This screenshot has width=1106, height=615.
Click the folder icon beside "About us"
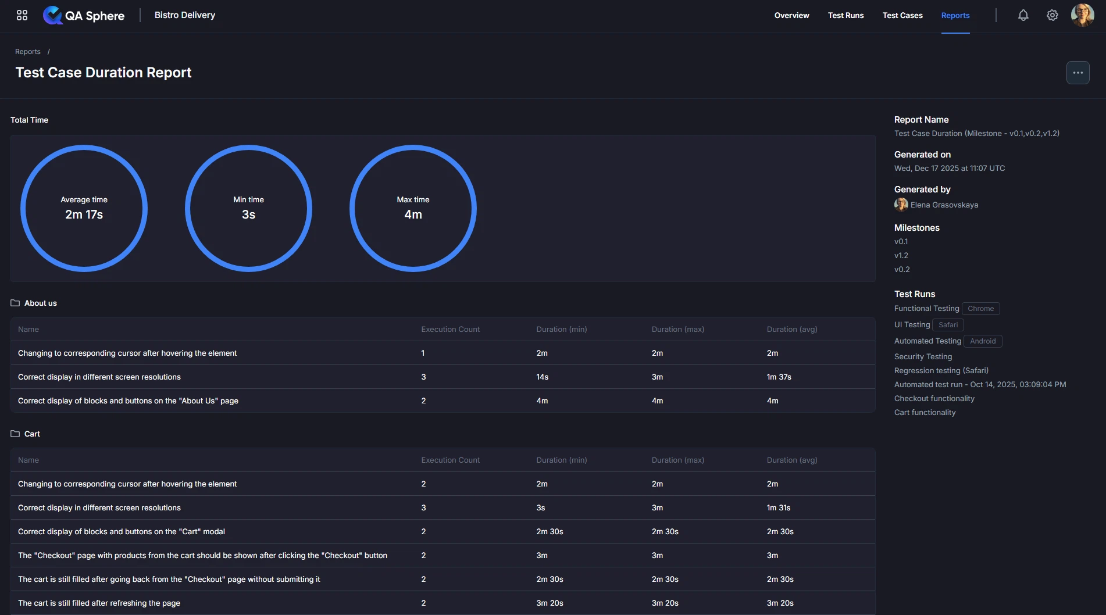click(x=15, y=303)
